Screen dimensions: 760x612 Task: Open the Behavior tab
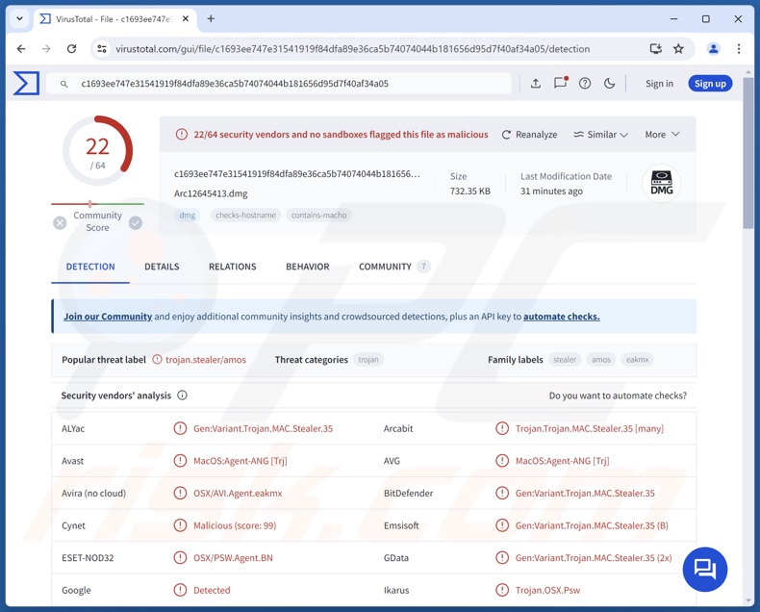pyautogui.click(x=307, y=267)
